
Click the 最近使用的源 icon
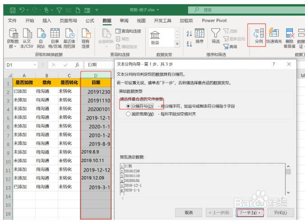click(x=69, y=33)
